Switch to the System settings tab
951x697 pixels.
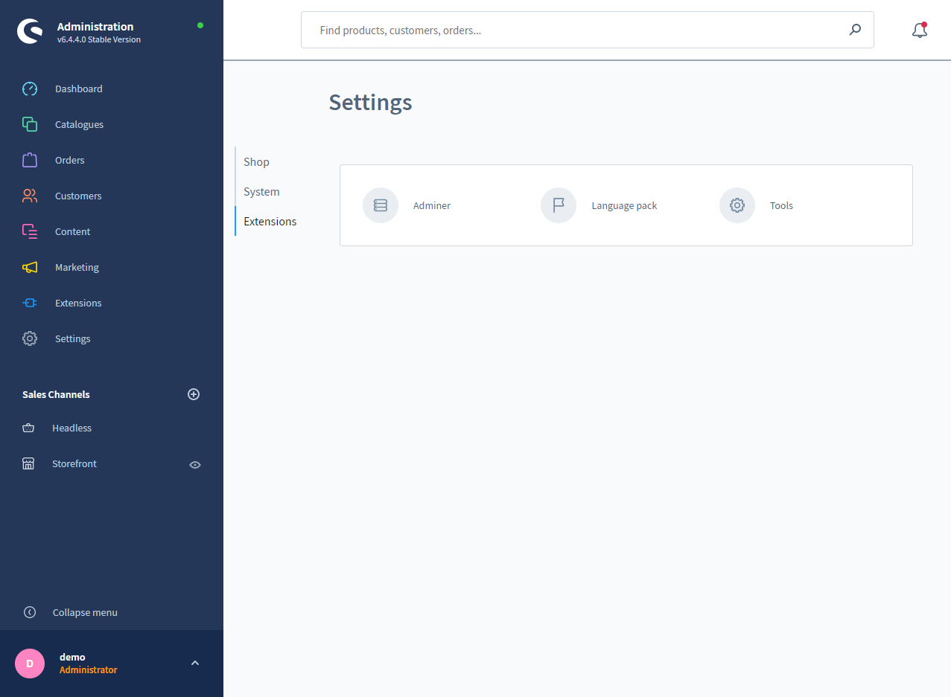click(x=261, y=192)
